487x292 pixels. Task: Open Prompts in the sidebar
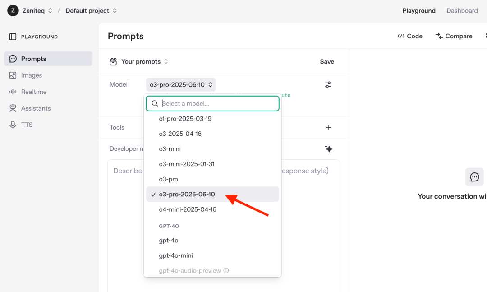click(48, 59)
